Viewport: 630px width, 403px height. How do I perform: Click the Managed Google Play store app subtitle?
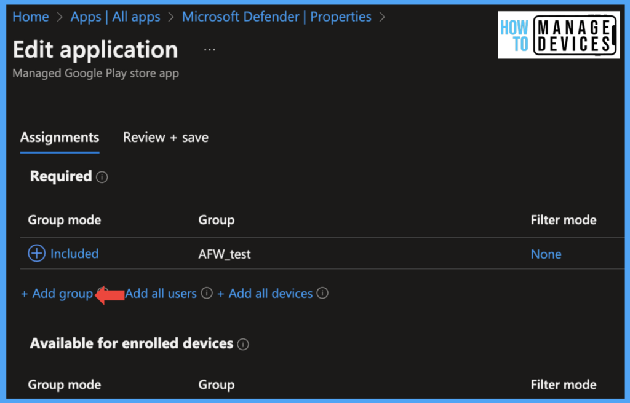95,74
